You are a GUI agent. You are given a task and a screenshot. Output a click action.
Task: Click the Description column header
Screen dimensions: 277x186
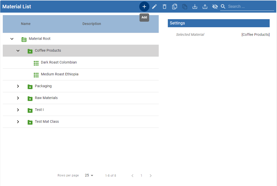click(92, 24)
